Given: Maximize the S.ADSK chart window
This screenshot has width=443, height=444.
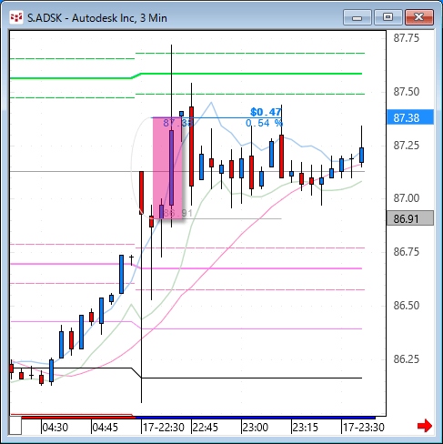Looking at the screenshot, I should pos(388,17).
